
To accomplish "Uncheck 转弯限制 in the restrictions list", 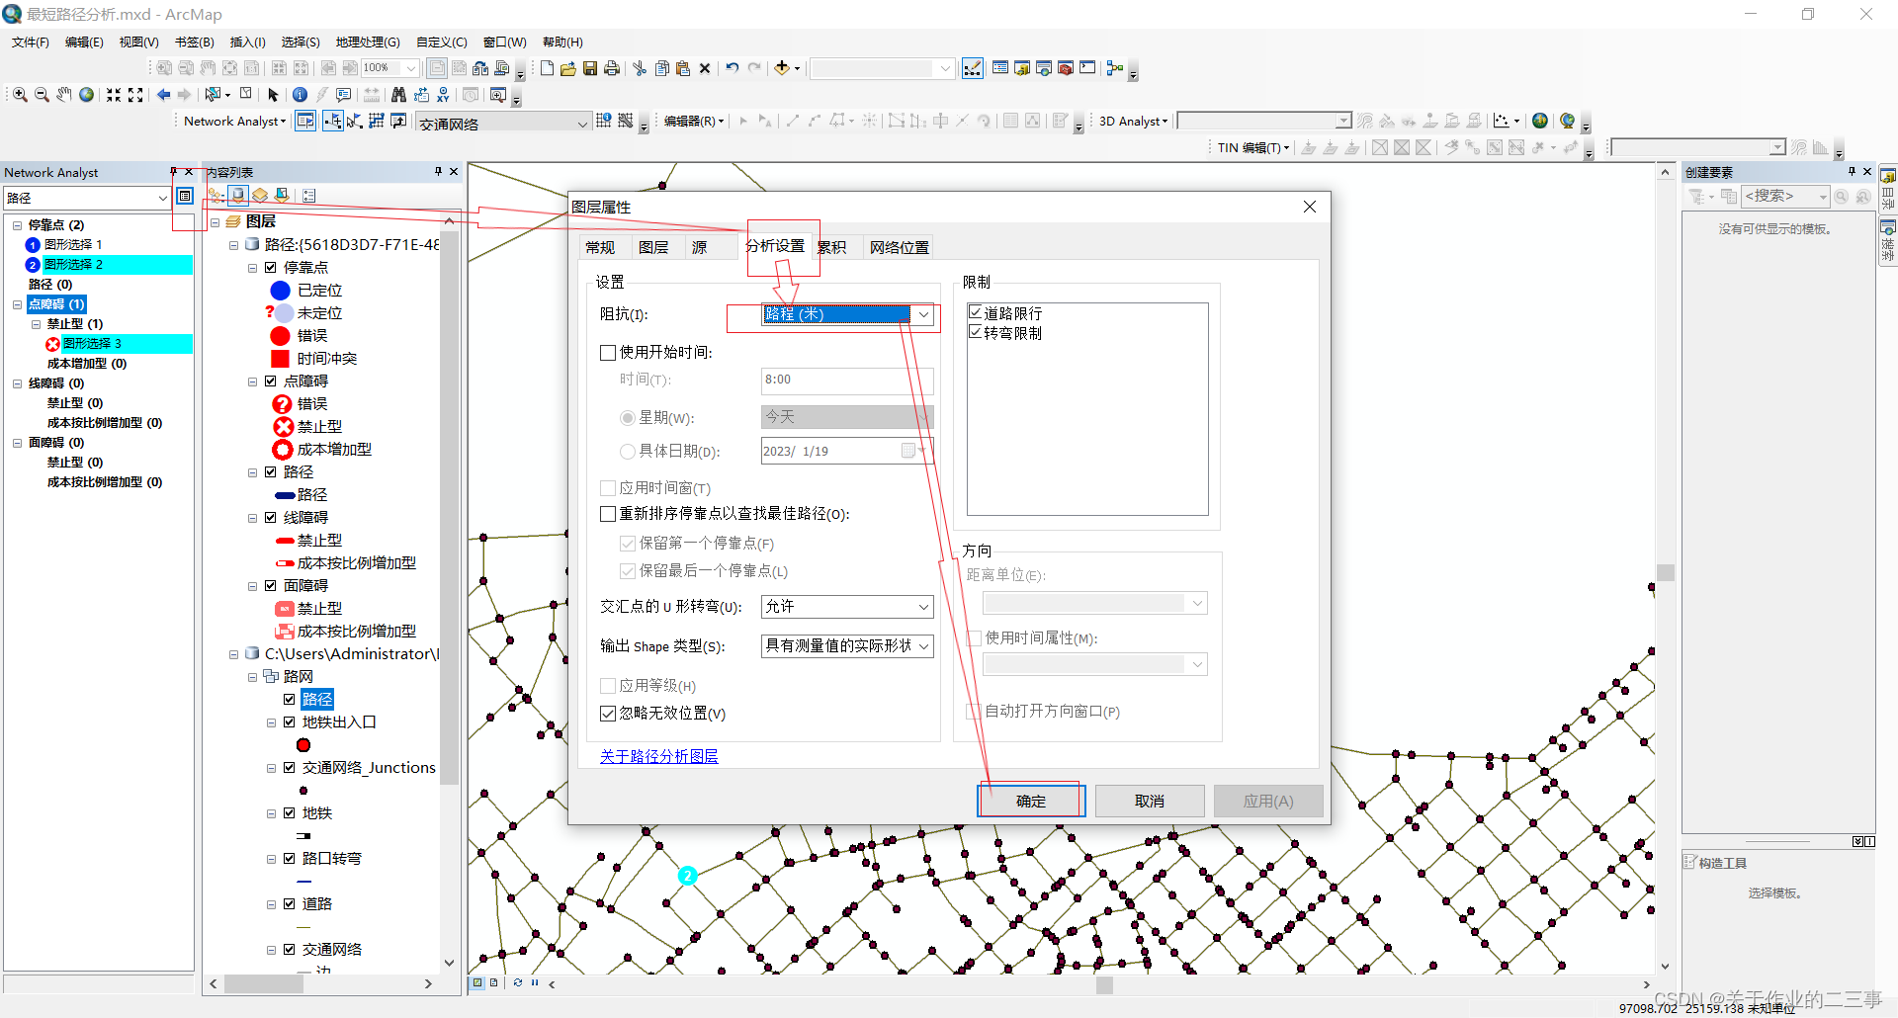I will (x=976, y=332).
